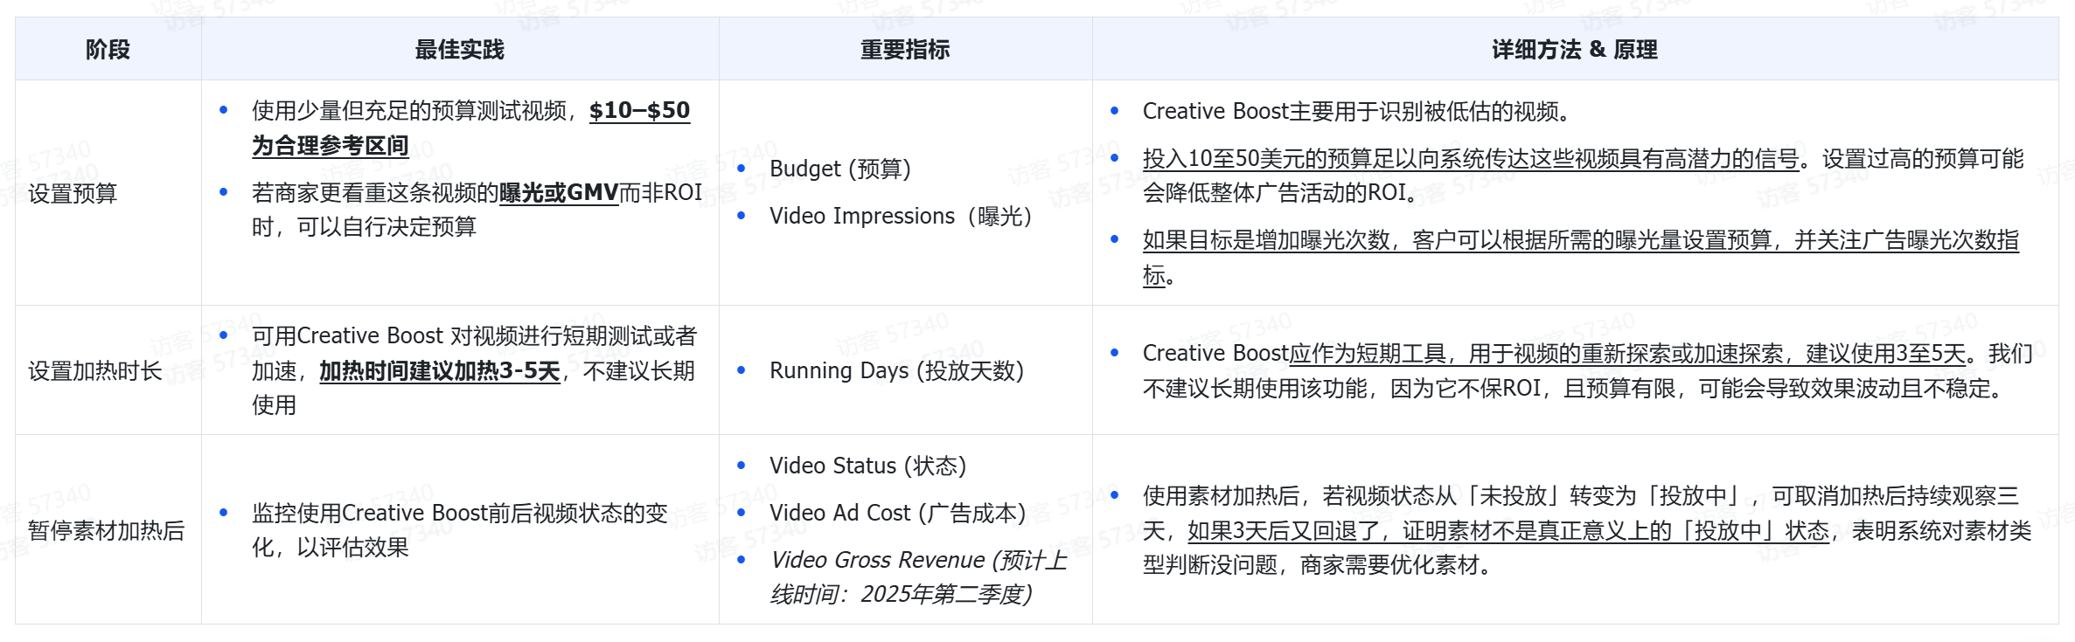
Task: Click the Video Status (状态) metric
Action: [x=867, y=466]
